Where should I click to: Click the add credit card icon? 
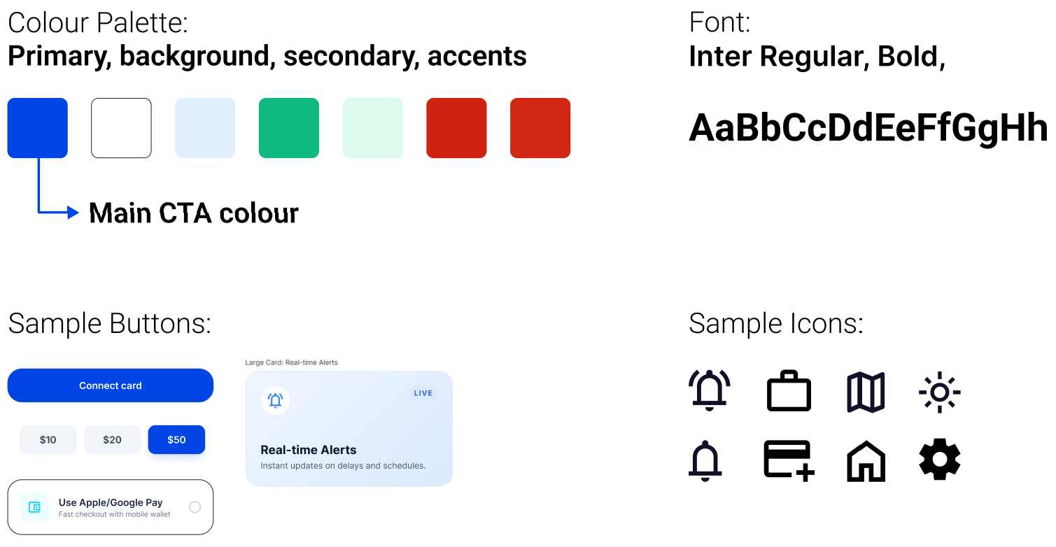(789, 461)
